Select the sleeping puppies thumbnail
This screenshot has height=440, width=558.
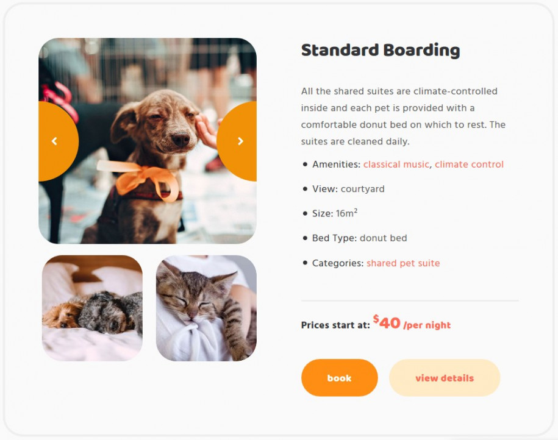point(92,308)
